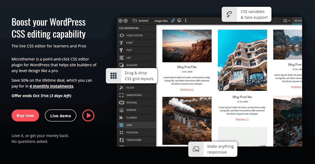
Task: Open the Border properties icon
Action: point(122,110)
